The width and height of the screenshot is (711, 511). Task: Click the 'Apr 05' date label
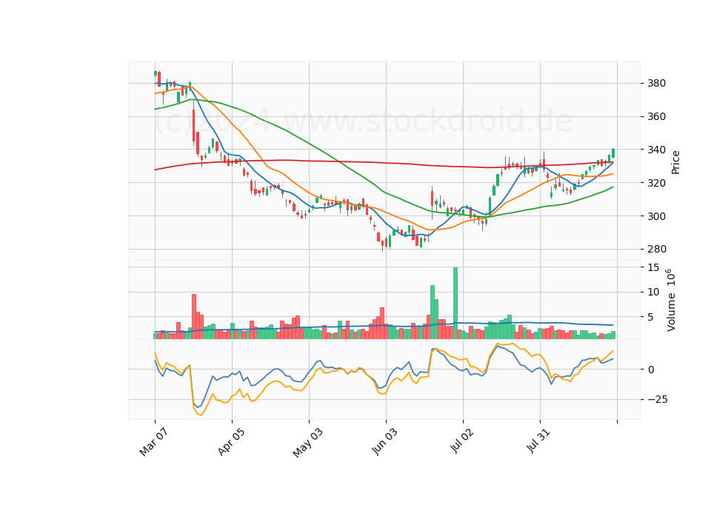point(231,441)
